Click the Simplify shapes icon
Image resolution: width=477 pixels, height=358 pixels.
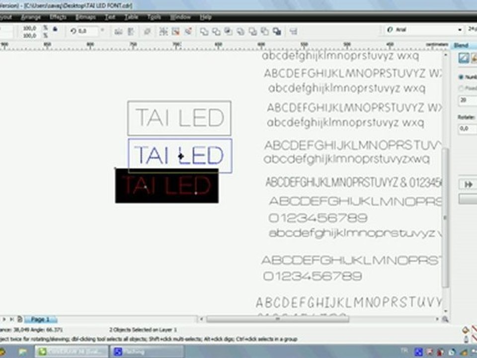240,31
